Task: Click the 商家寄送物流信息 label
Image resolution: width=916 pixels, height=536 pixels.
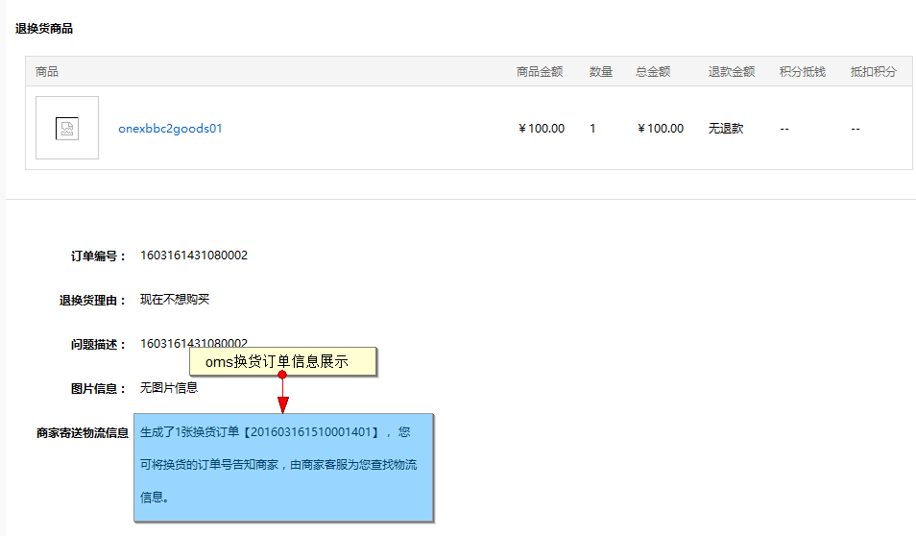Action: (83, 433)
